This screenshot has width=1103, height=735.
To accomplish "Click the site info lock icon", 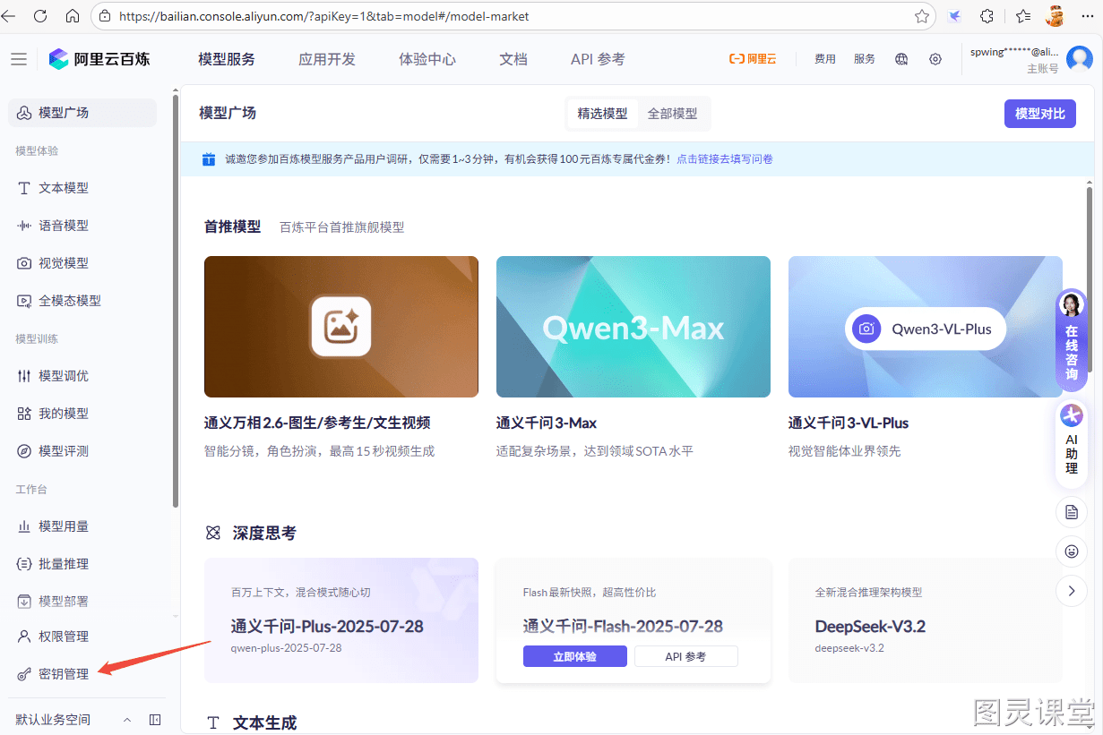I will 105,16.
